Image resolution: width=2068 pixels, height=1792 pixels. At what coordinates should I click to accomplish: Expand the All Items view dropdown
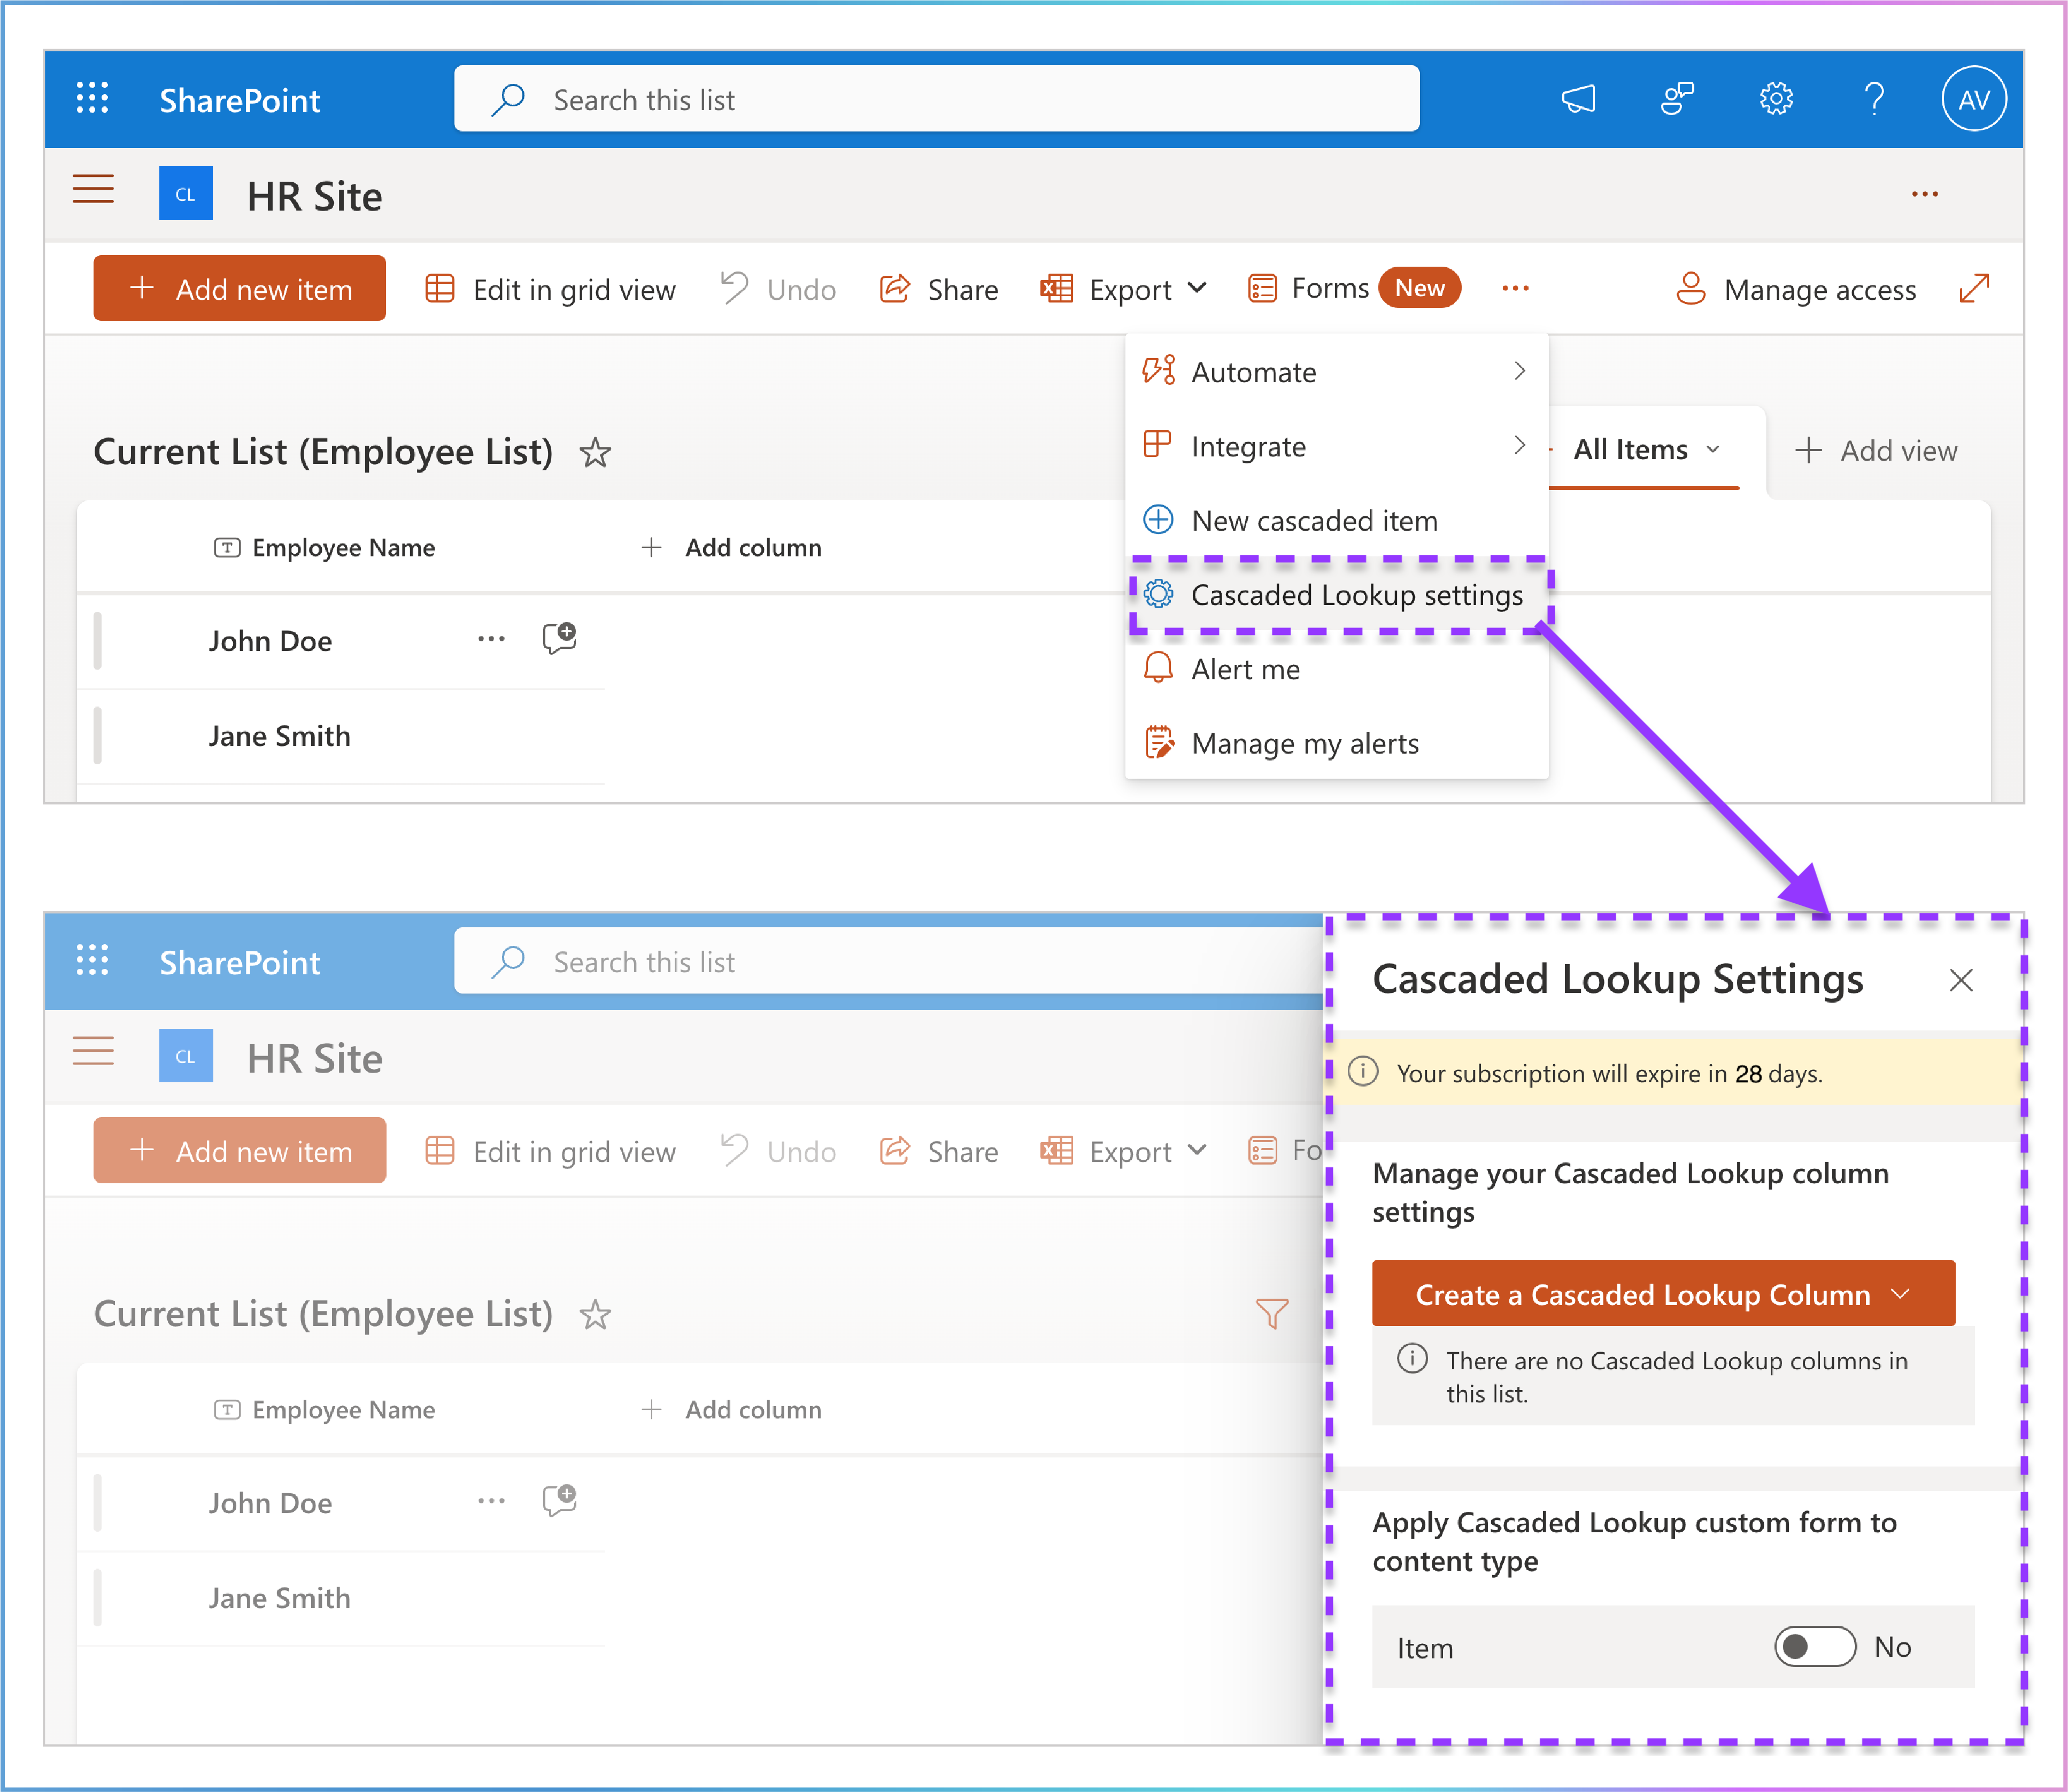[x=1646, y=450]
